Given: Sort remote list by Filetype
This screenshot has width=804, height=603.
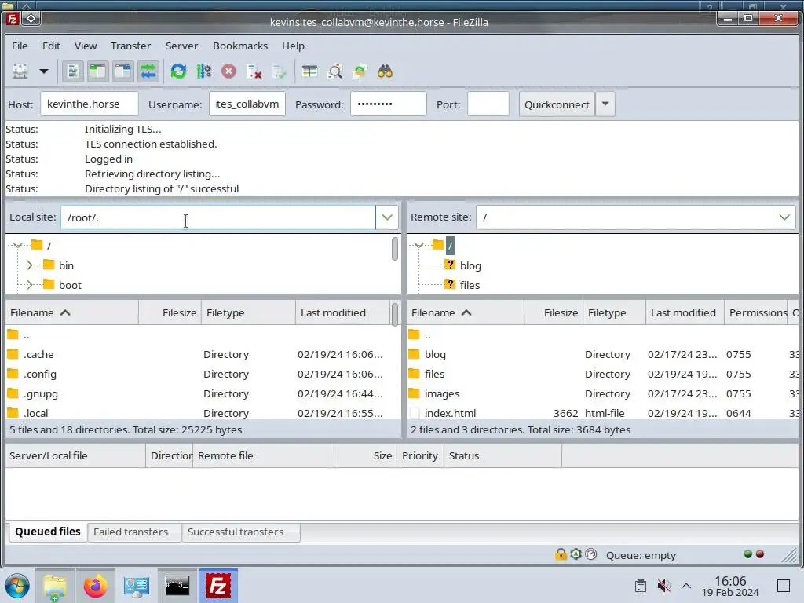Looking at the screenshot, I should (x=614, y=312).
